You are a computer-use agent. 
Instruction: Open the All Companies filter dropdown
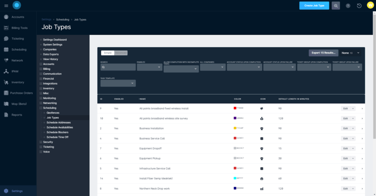pos(213,67)
